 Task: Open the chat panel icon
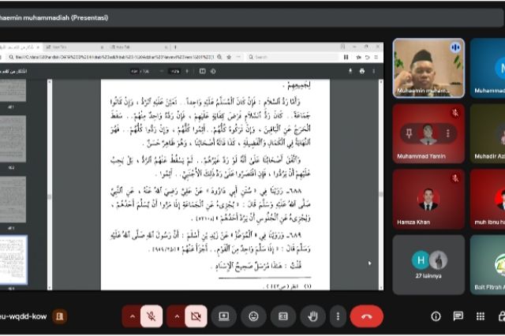click(x=458, y=316)
